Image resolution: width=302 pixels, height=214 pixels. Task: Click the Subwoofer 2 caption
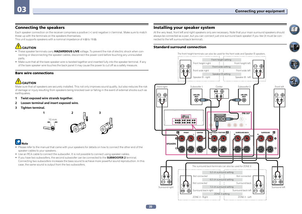coord(244,87)
